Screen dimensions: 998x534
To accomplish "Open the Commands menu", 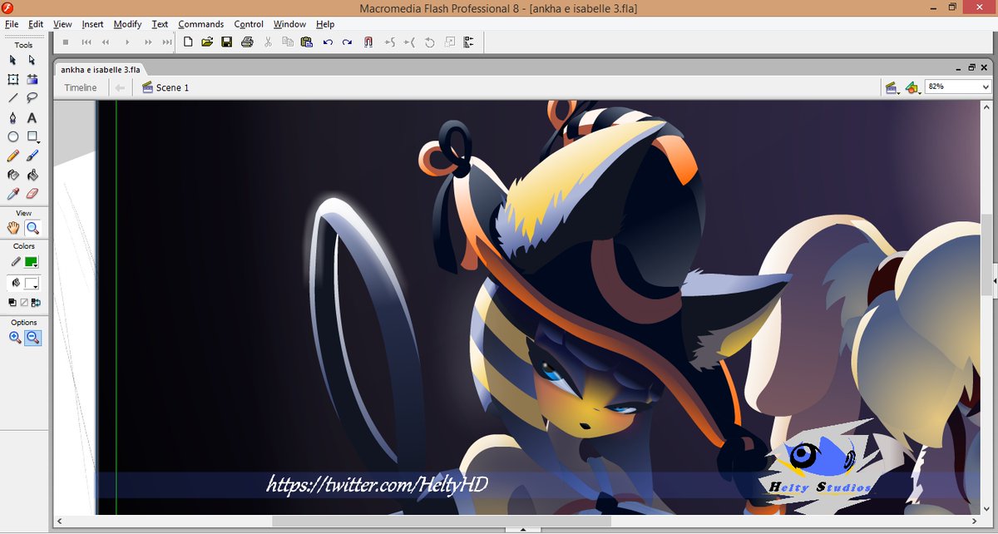I will tap(200, 24).
